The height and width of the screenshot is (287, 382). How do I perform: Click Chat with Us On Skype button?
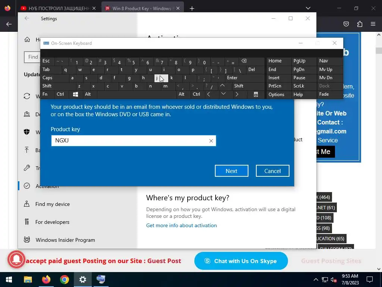pos(241,261)
